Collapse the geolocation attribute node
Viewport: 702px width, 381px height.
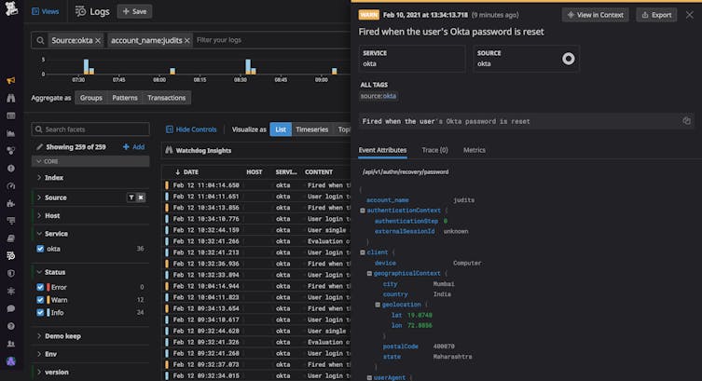click(378, 305)
